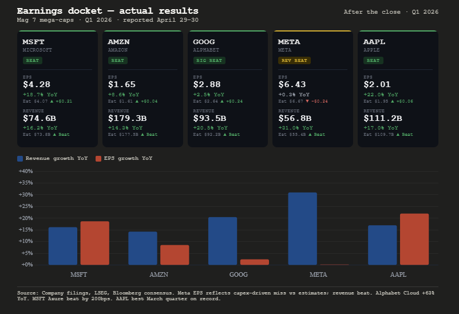The height and width of the screenshot is (314, 459).
Task: Click the AAPL x-axis label
Action: coord(398,274)
